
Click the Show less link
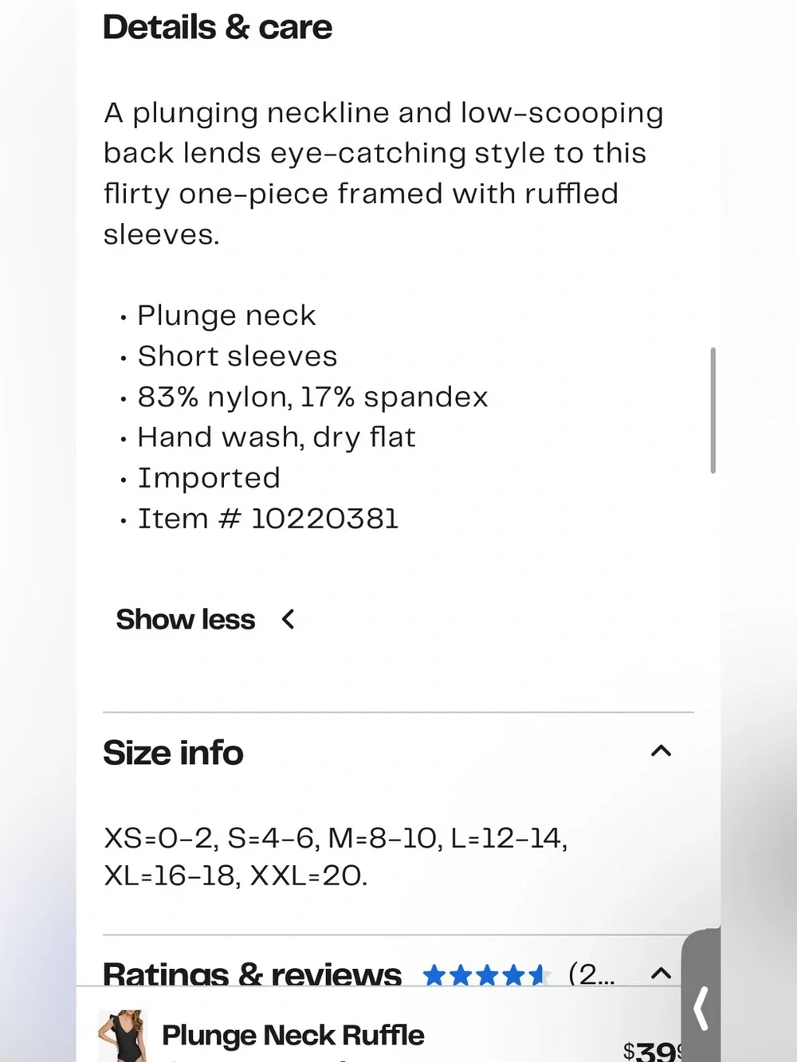[x=185, y=619]
